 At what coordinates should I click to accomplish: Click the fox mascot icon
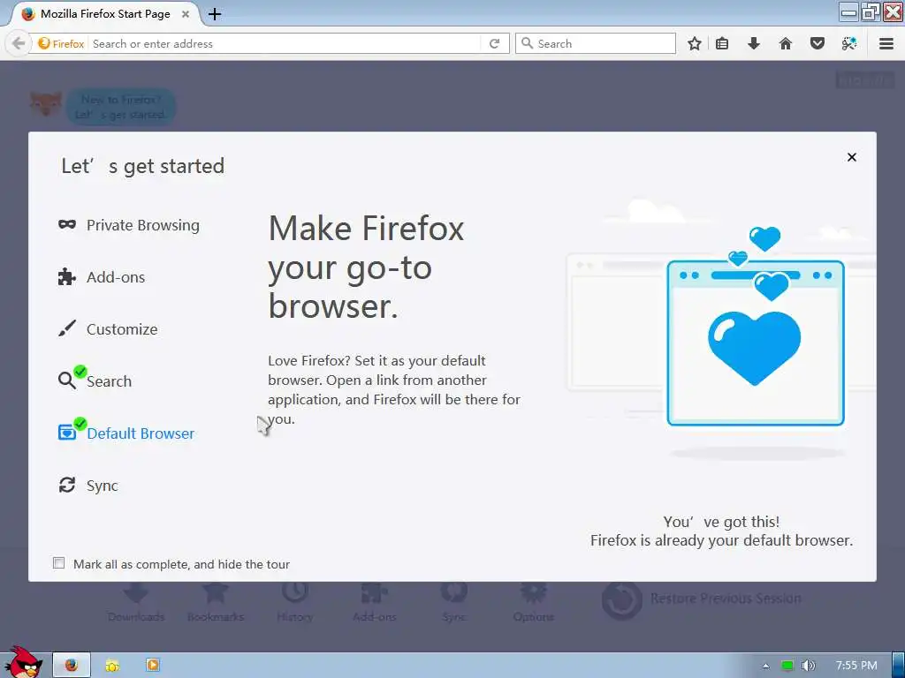pyautogui.click(x=46, y=104)
